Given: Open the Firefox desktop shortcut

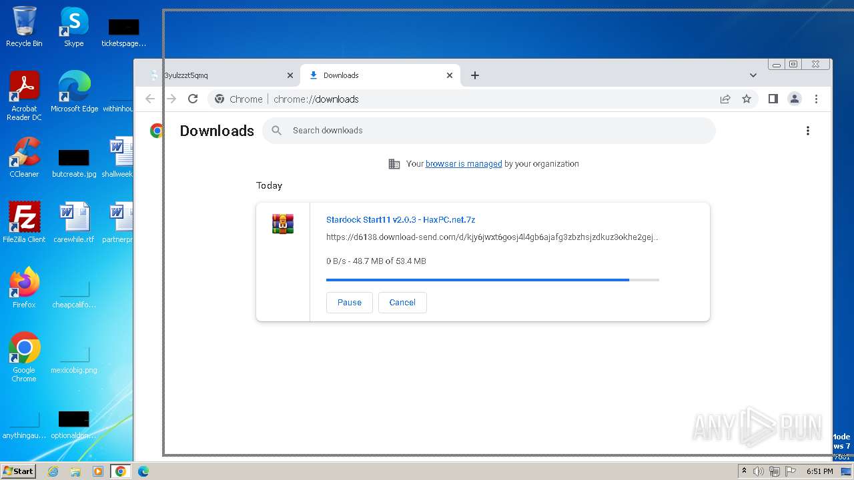Looking at the screenshot, I should point(24,288).
